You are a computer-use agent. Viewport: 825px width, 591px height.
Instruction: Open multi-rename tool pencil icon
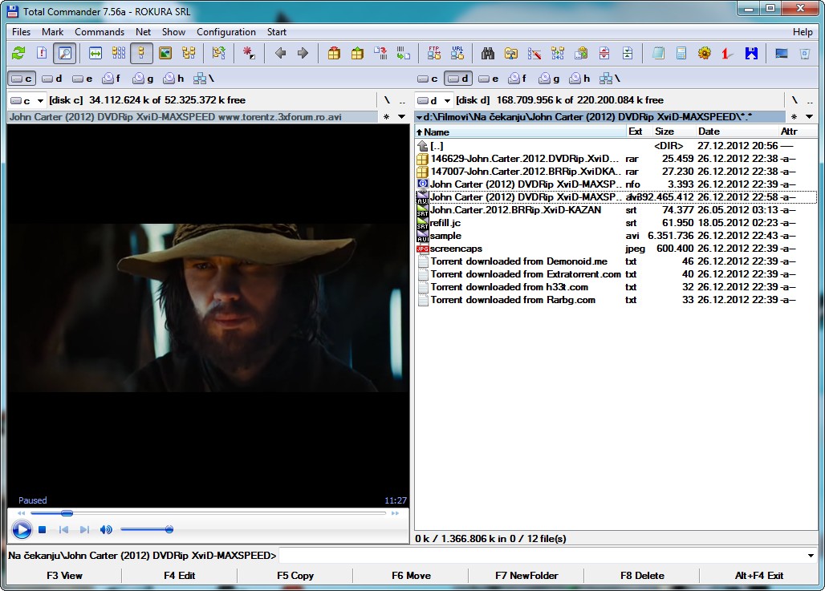(x=534, y=53)
